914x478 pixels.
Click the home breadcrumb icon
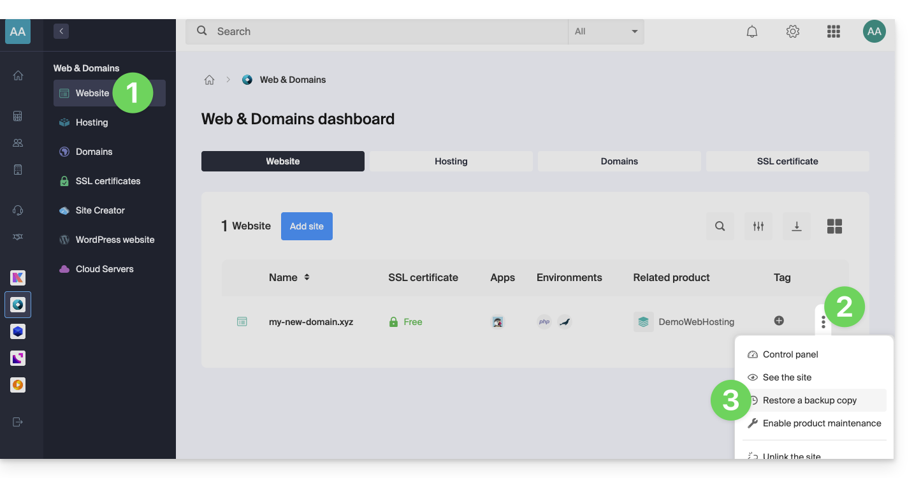tap(209, 80)
